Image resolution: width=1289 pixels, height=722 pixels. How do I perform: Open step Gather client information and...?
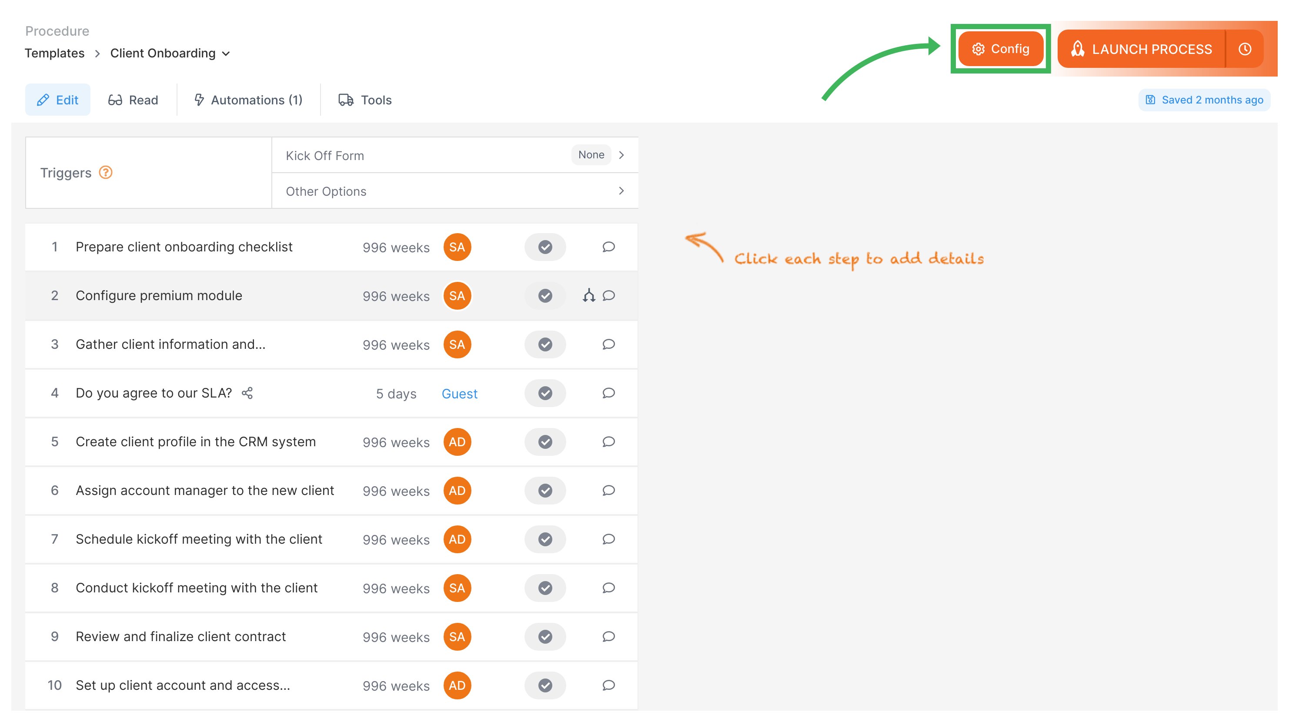[170, 344]
